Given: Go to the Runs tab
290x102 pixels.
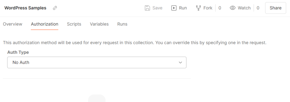Looking at the screenshot, I should point(122,24).
